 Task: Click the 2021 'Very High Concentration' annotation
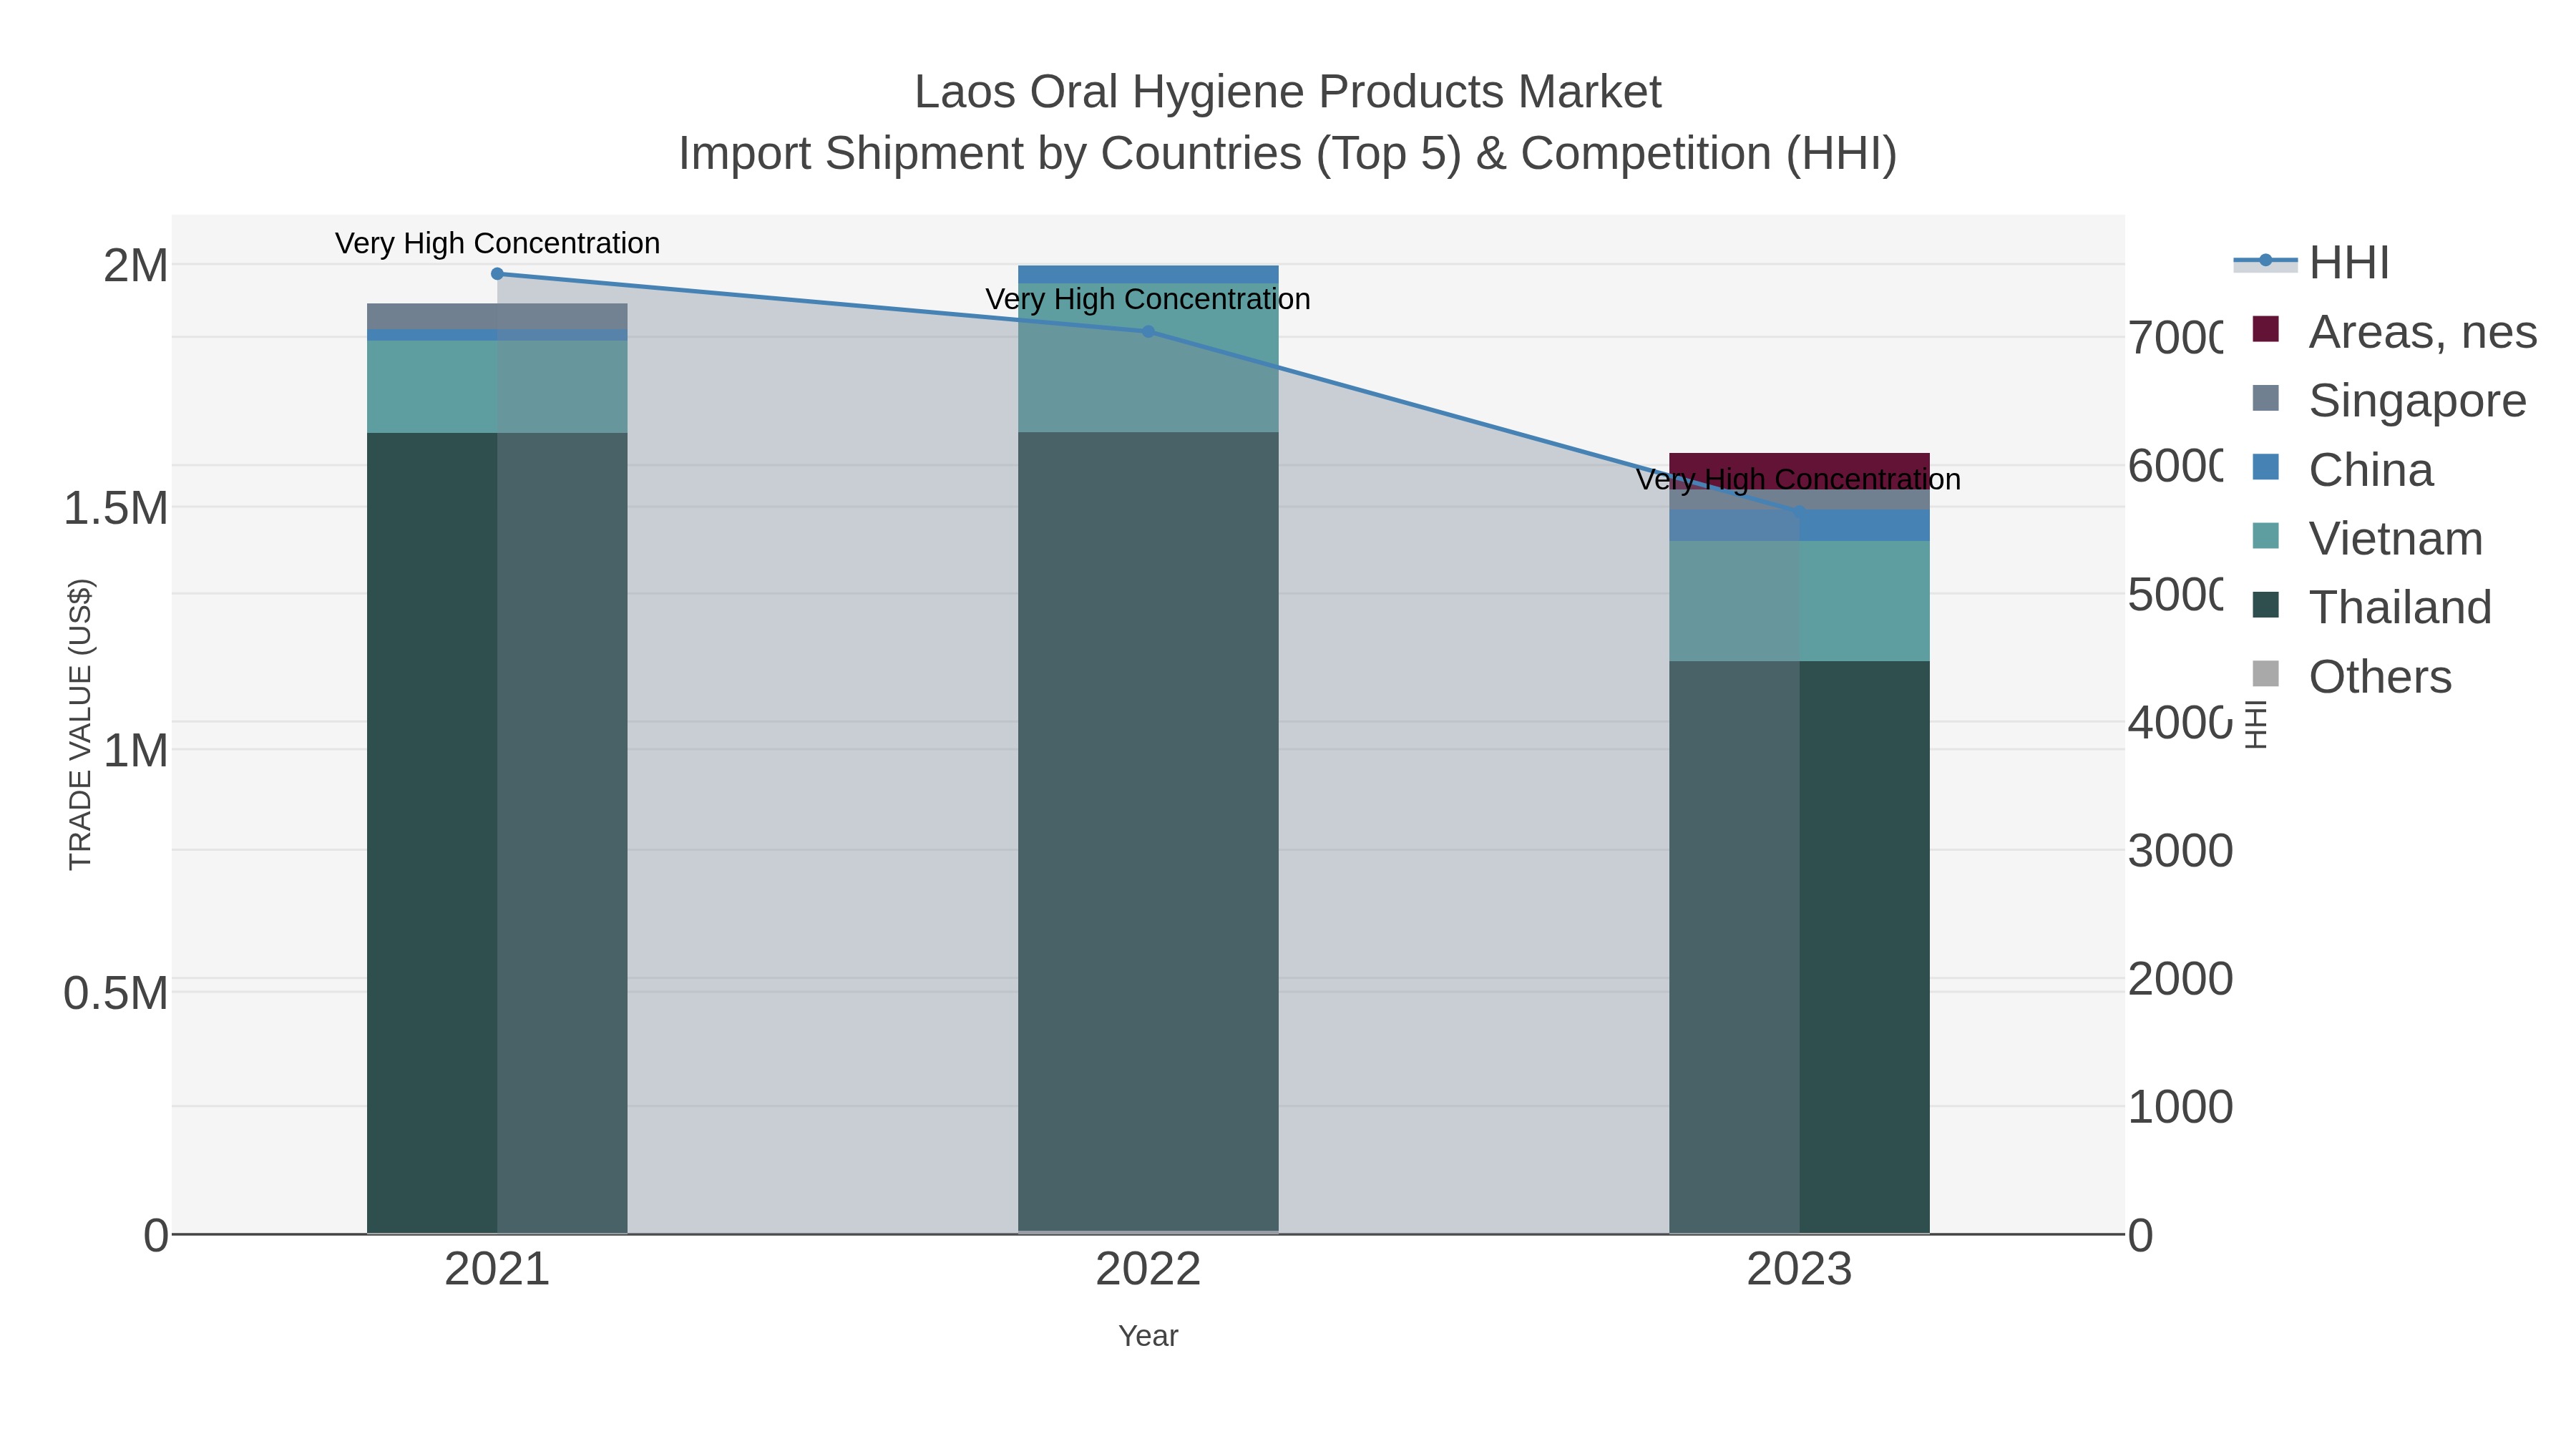pyautogui.click(x=497, y=243)
